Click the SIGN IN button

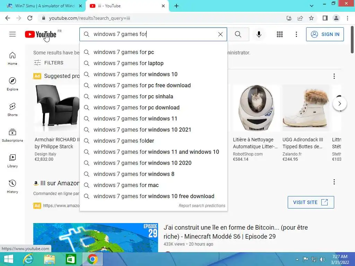pyautogui.click(x=325, y=34)
